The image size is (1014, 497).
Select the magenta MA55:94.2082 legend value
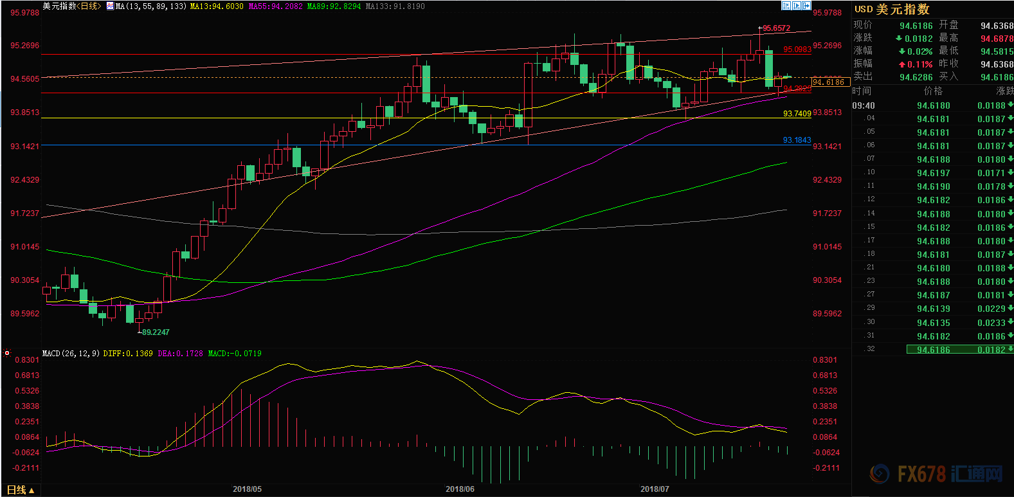tap(275, 6)
